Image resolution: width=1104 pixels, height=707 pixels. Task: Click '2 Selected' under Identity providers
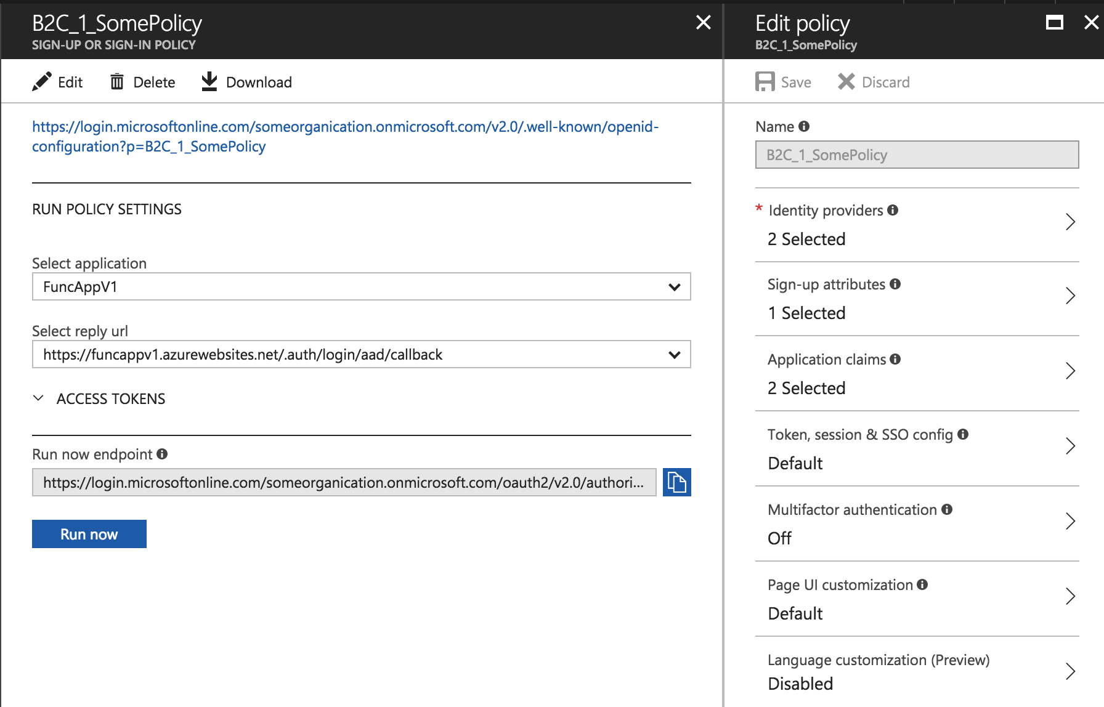806,239
